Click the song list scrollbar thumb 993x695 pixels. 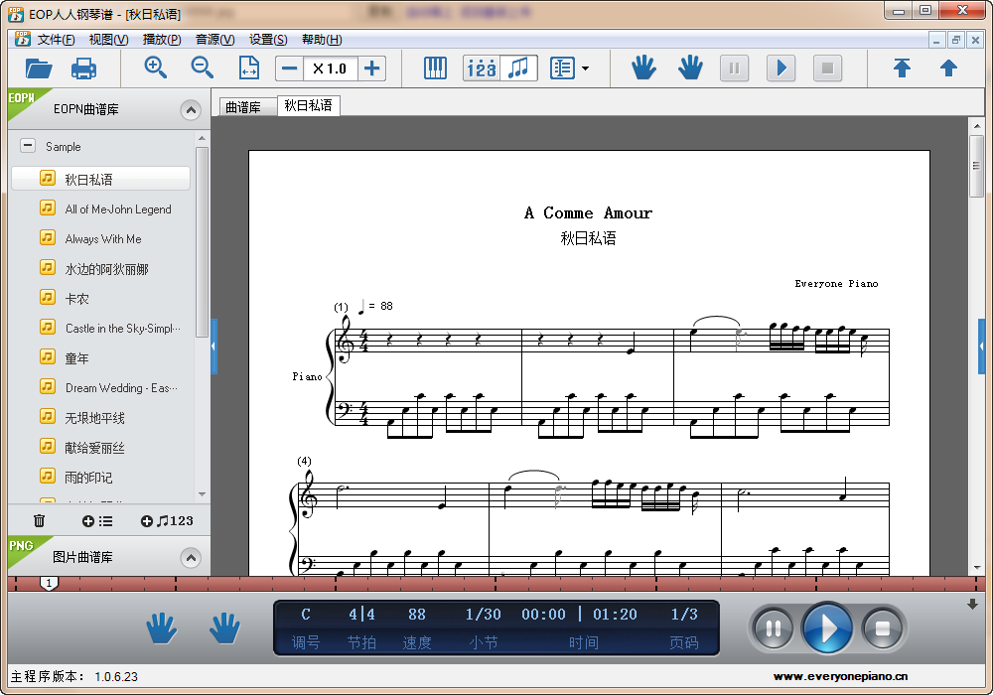click(202, 242)
